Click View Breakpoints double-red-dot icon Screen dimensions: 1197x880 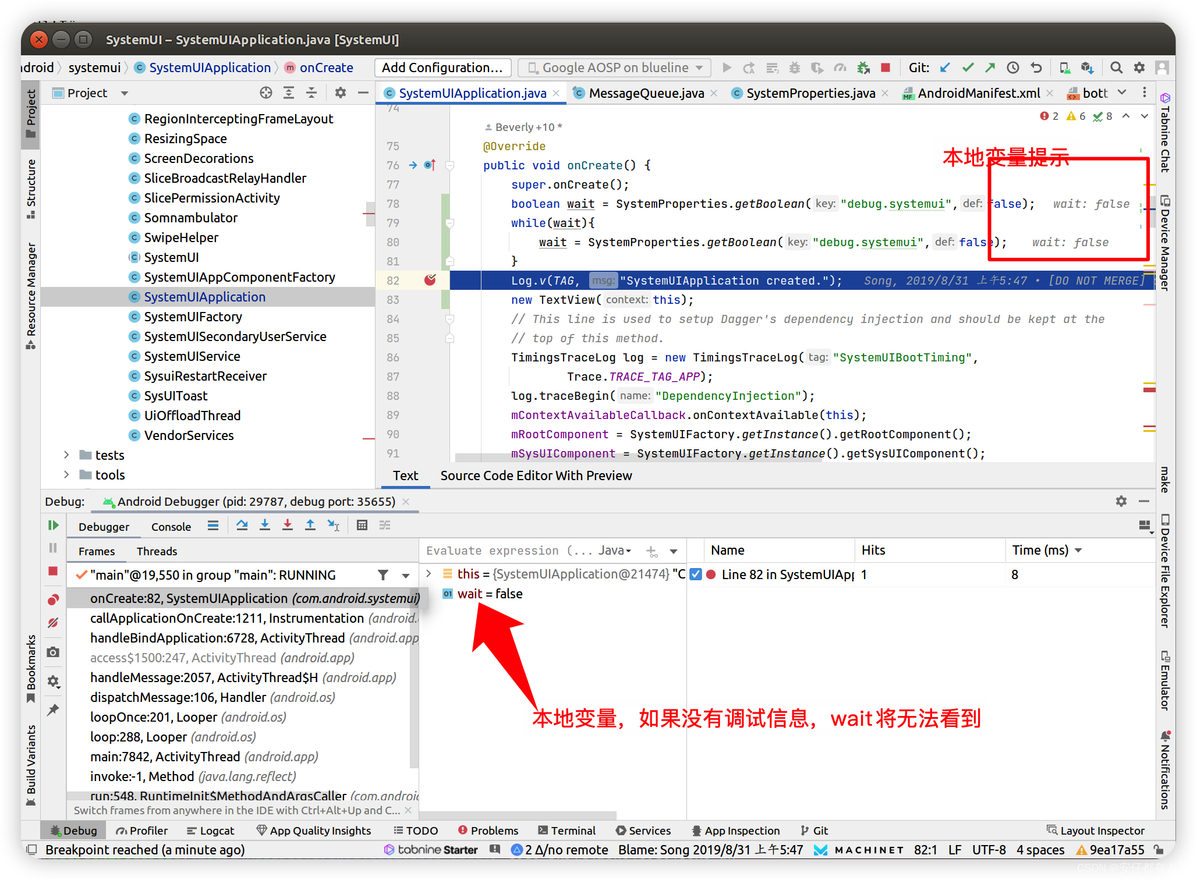(x=53, y=599)
